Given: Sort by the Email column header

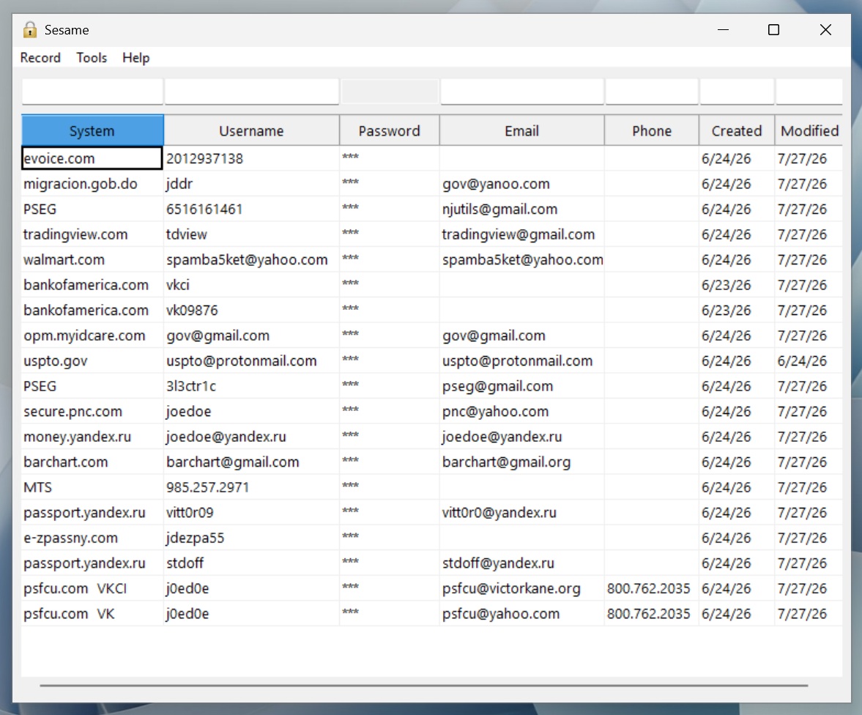Looking at the screenshot, I should 521,131.
